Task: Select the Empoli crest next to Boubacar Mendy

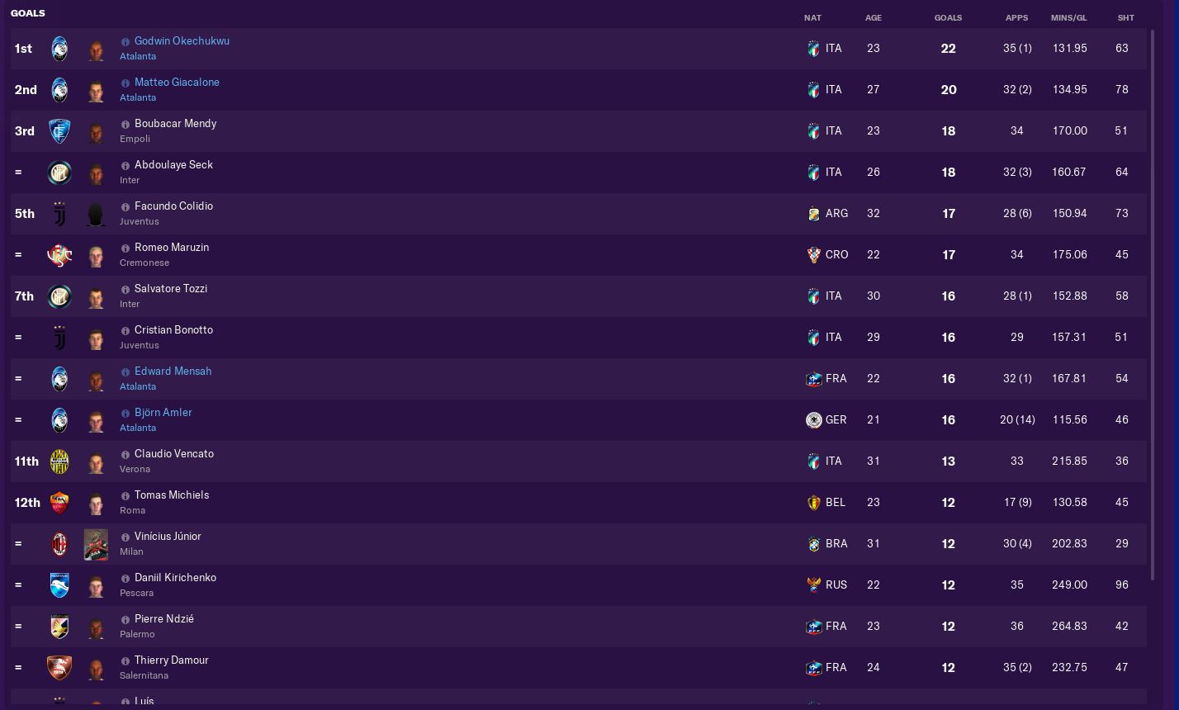Action: coord(59,131)
